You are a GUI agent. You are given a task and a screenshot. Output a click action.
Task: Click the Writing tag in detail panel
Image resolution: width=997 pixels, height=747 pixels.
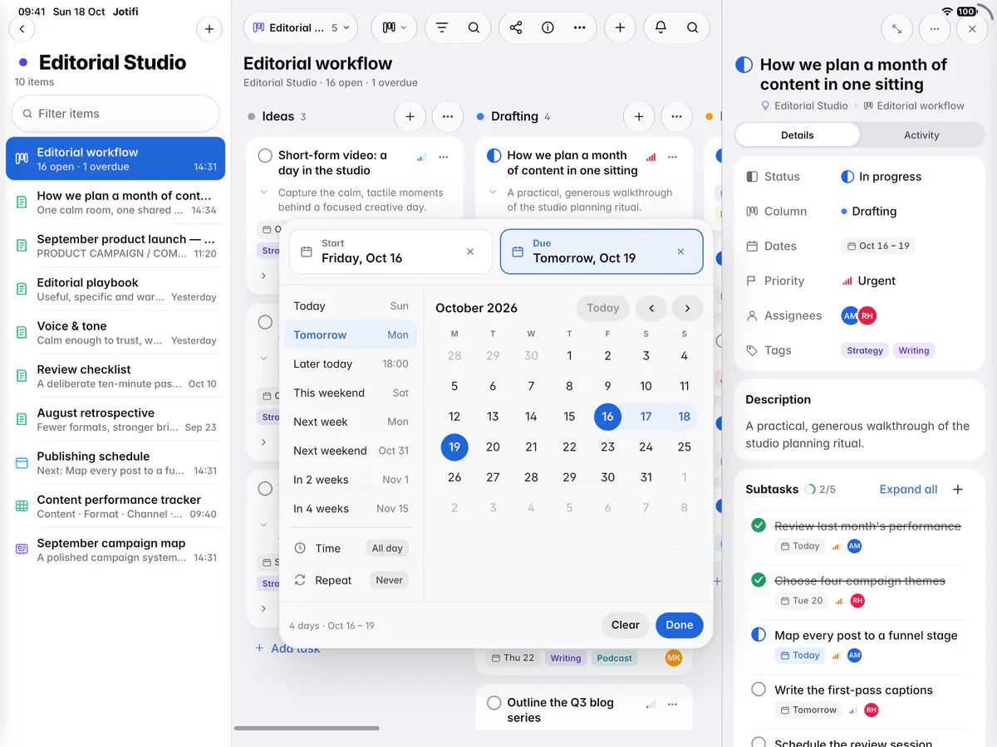tap(914, 351)
